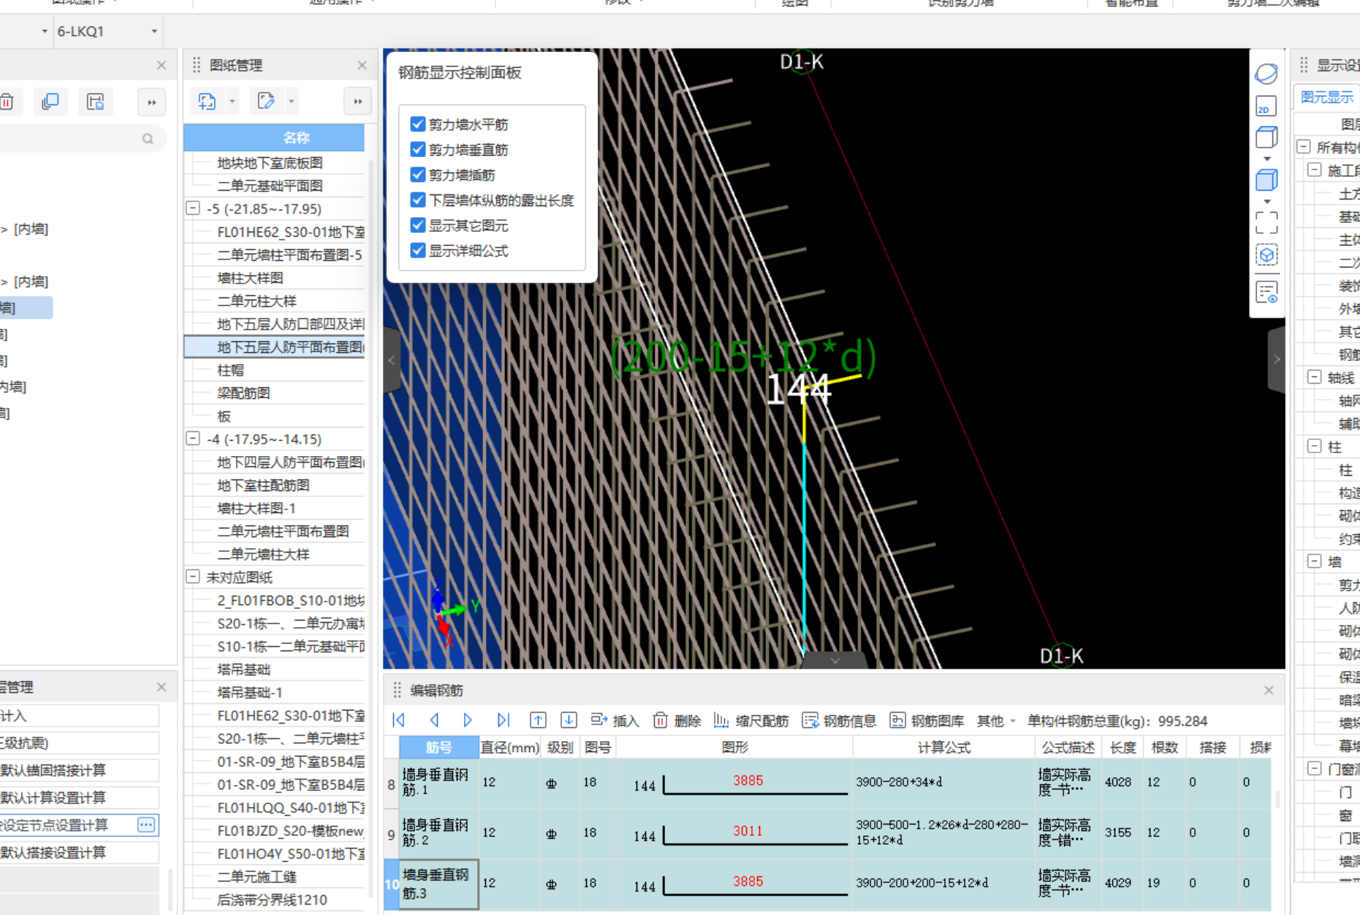Click the ellipsis button beside 设定节点设置计算

(x=146, y=824)
